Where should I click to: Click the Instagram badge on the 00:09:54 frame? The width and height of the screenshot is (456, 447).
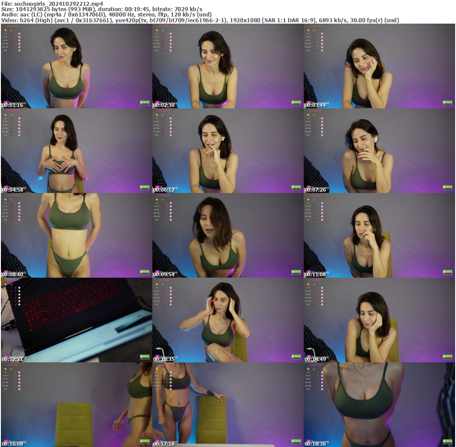[x=157, y=271]
